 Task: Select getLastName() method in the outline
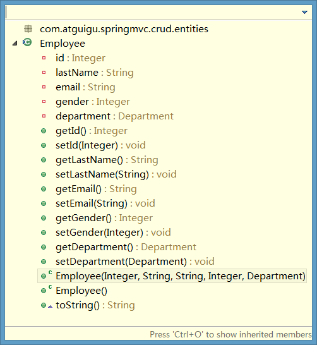pos(107,160)
